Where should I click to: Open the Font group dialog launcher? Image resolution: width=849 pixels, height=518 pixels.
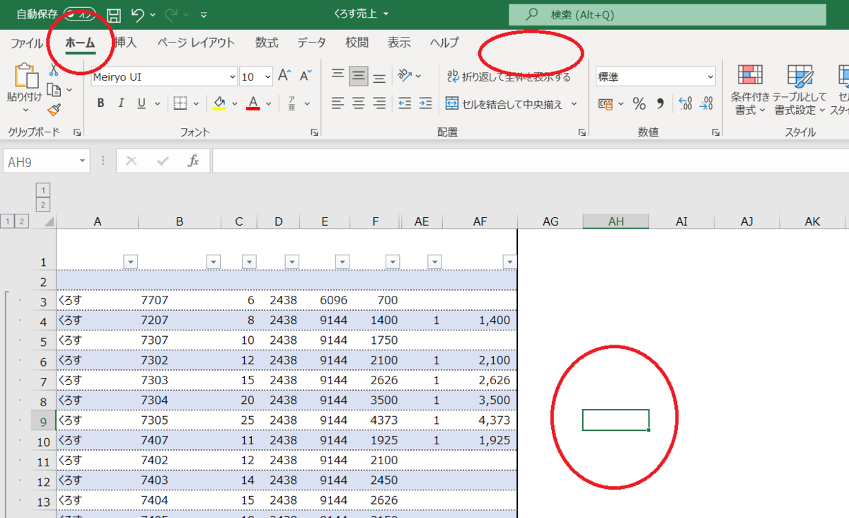pos(313,132)
